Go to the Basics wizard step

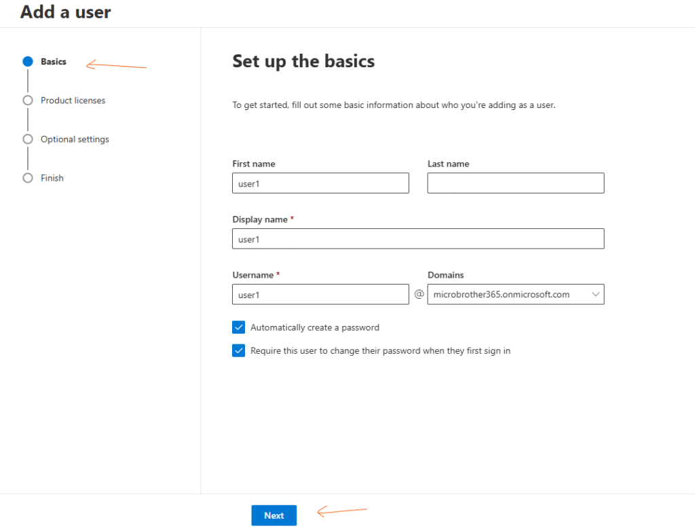click(x=54, y=62)
